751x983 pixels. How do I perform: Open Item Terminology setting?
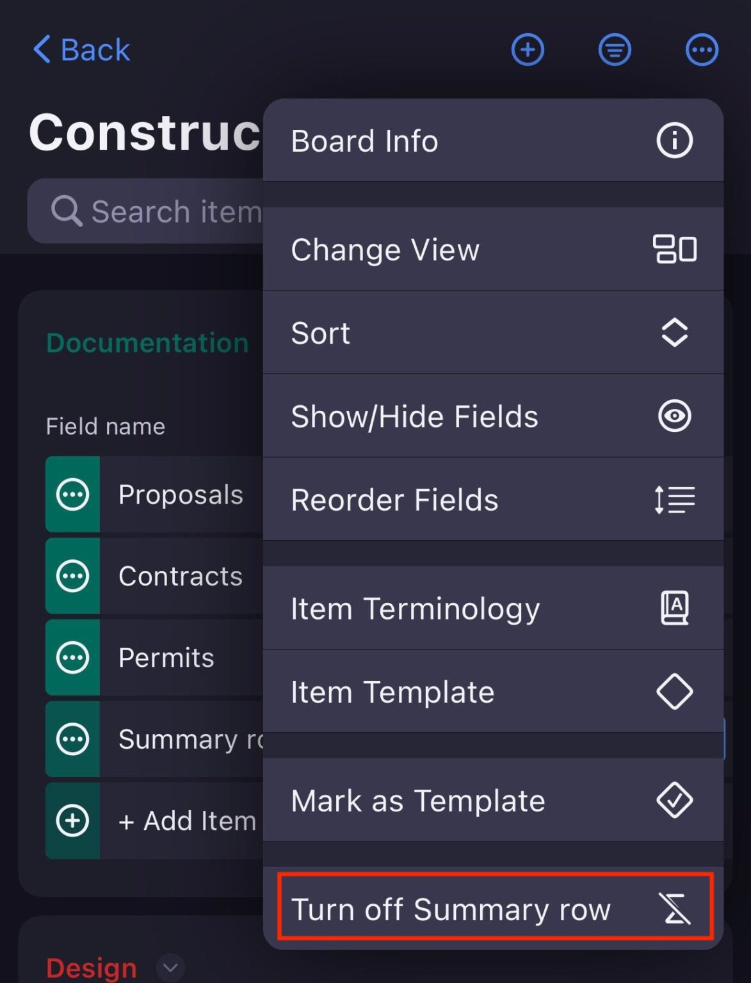click(x=493, y=608)
